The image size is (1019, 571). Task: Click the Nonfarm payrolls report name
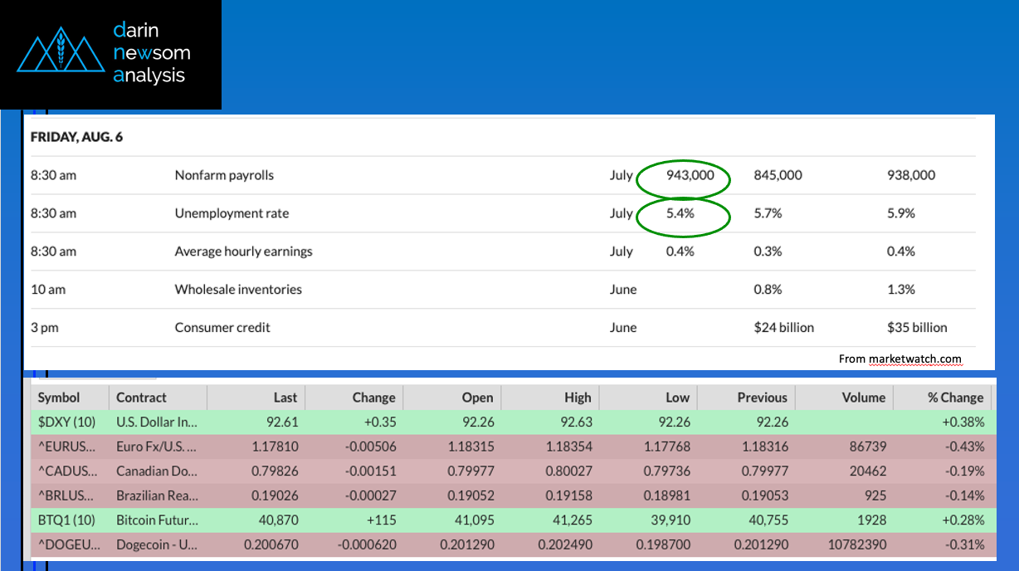point(224,175)
